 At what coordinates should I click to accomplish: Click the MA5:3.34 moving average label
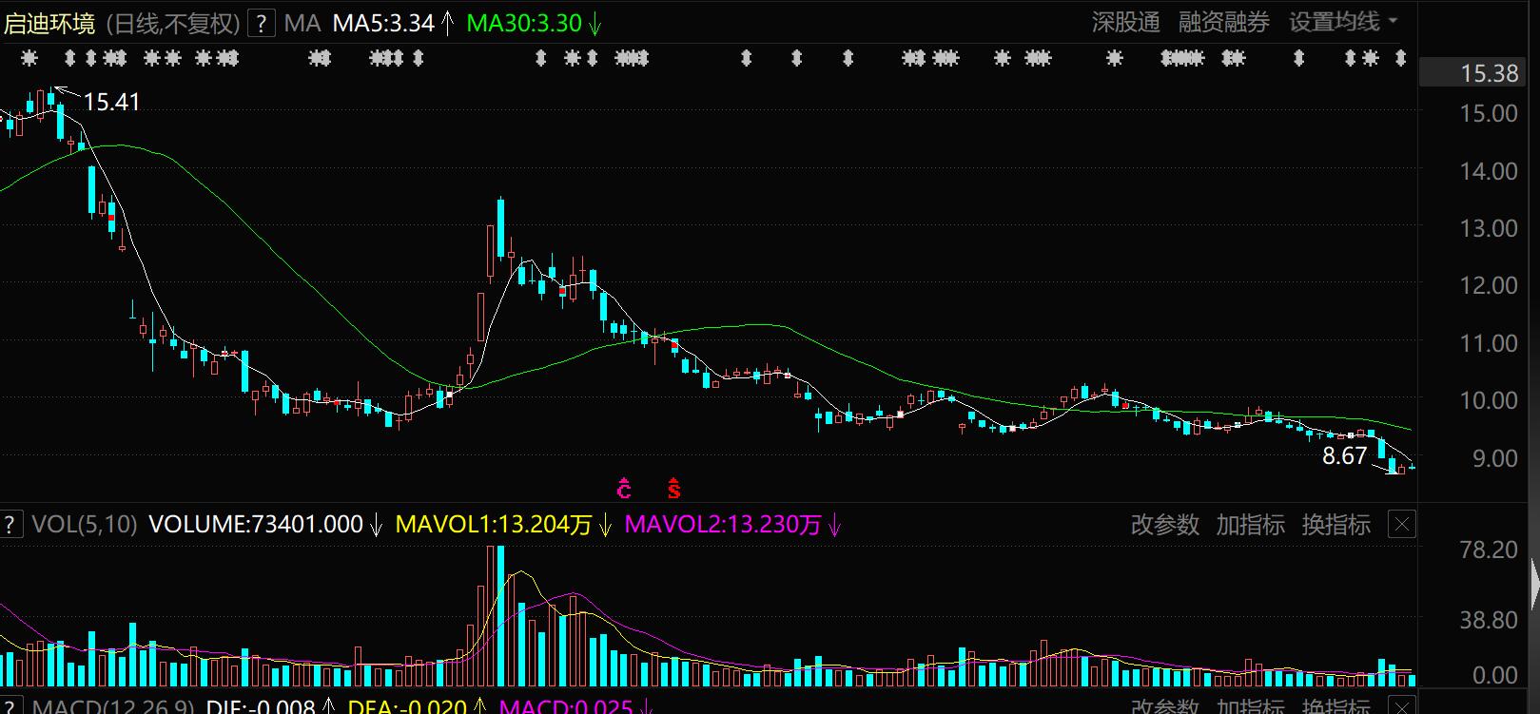coord(383,24)
